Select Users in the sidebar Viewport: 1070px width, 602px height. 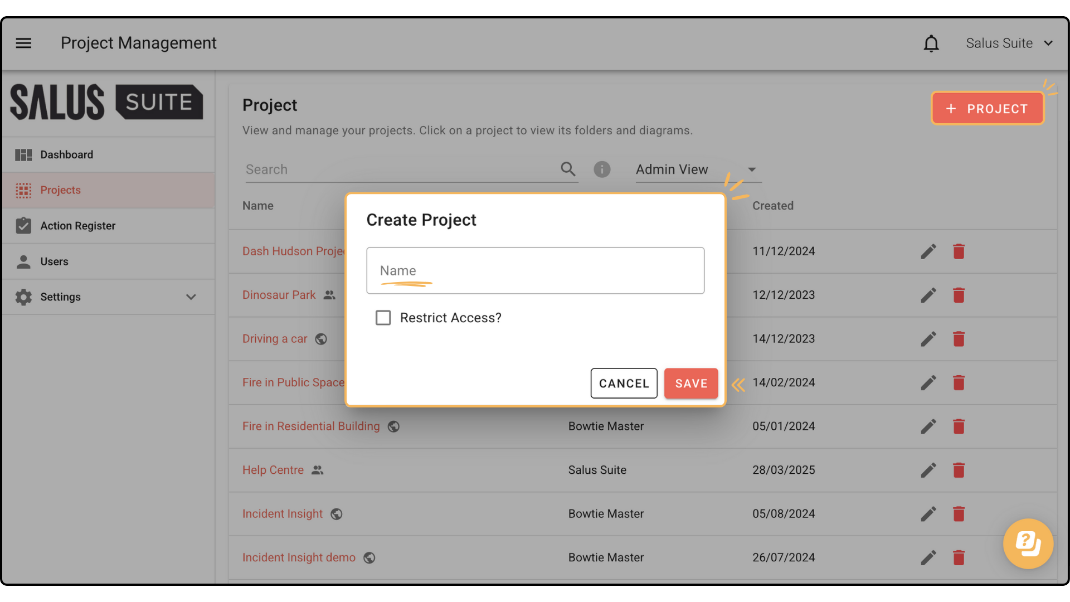(54, 261)
